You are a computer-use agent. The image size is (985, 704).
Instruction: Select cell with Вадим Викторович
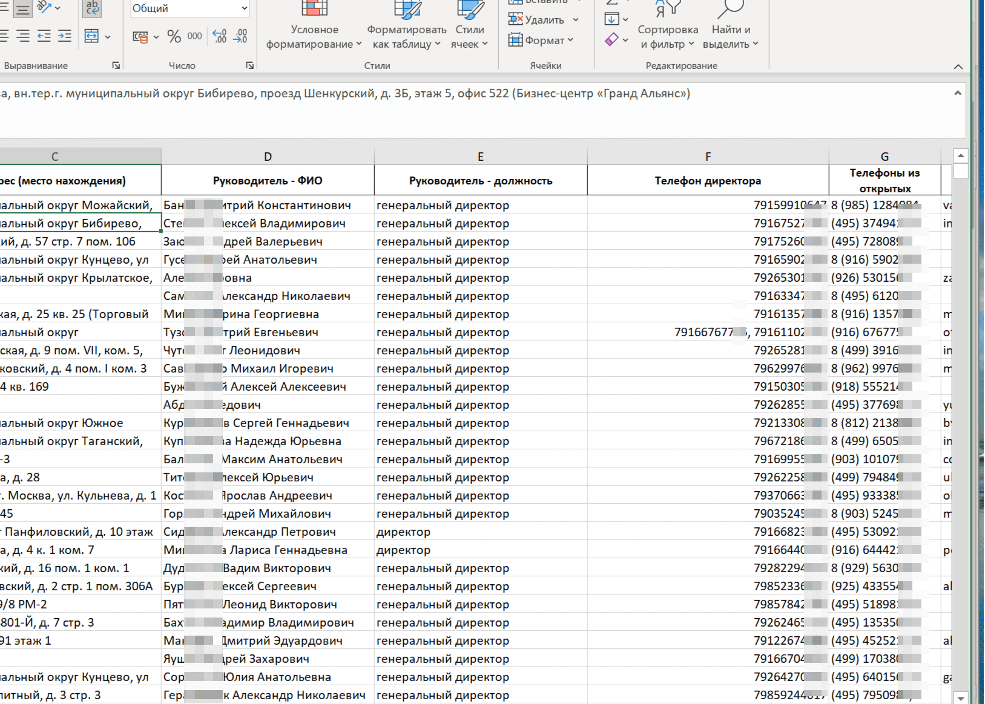268,568
